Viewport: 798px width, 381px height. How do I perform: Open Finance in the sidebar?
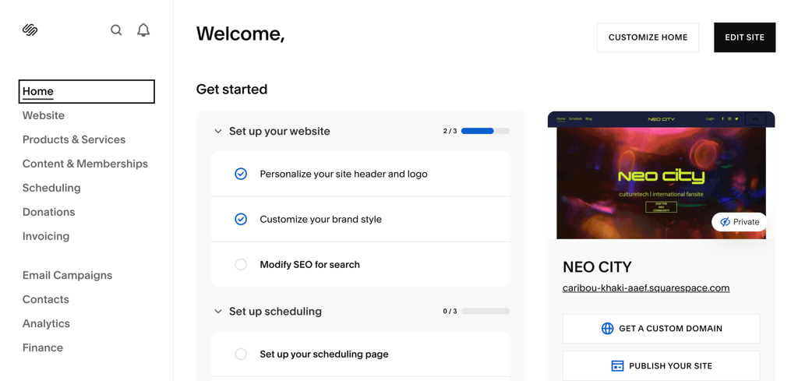pyautogui.click(x=43, y=347)
